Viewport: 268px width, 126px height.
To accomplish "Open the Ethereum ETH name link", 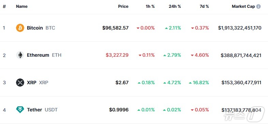I will [x=44, y=55].
